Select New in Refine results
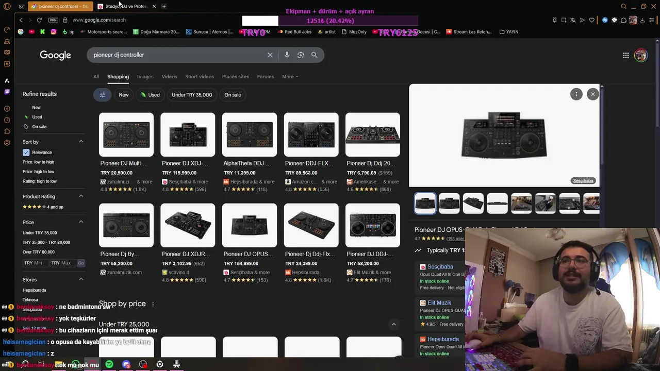This screenshot has height=371, width=660. tap(36, 107)
